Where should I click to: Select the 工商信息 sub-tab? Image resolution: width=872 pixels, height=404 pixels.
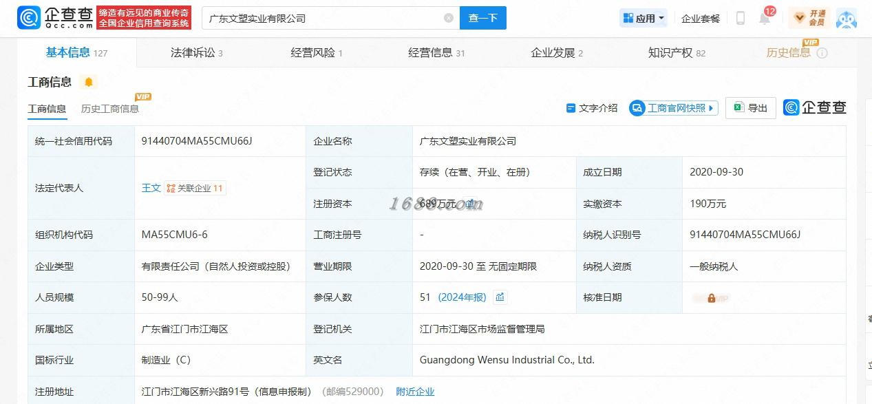[47, 109]
